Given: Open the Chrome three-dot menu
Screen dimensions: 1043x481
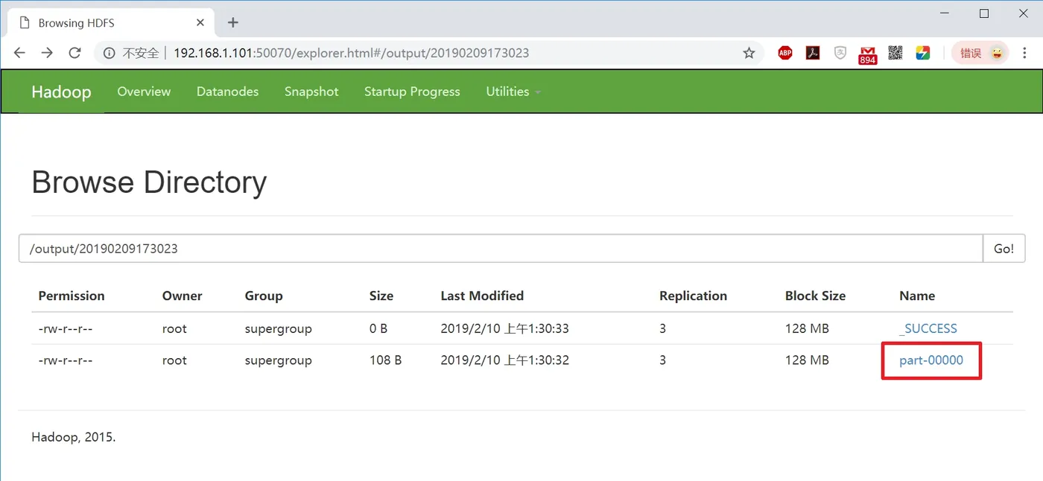Looking at the screenshot, I should (x=1024, y=53).
